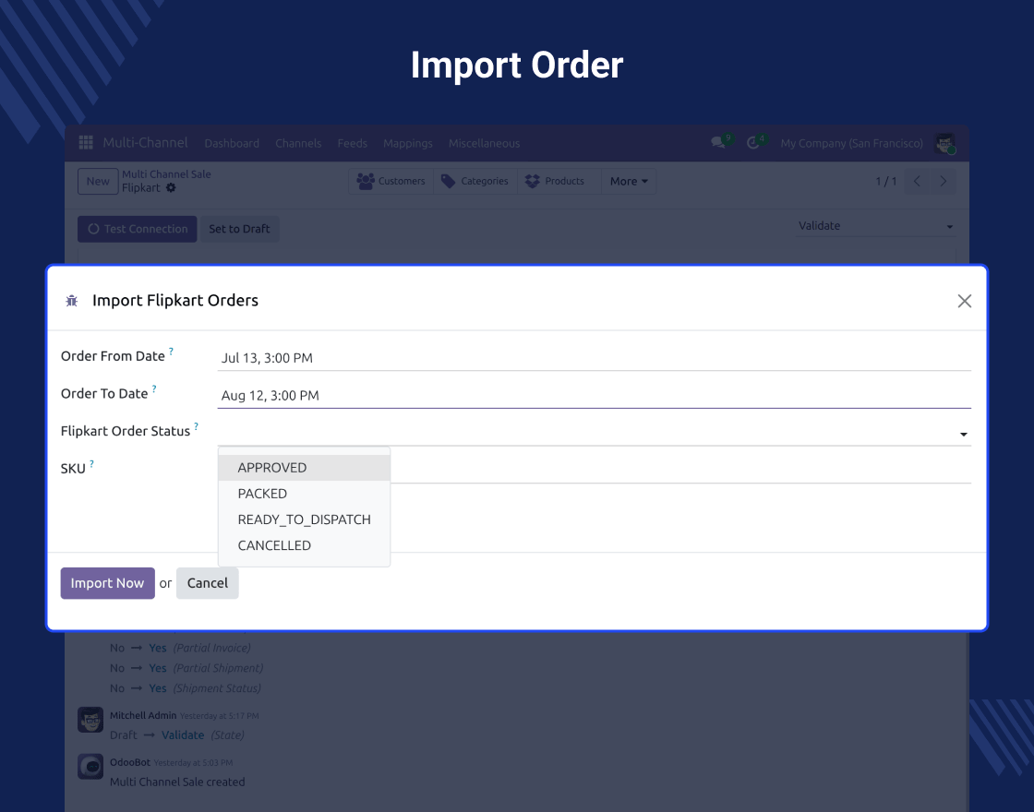Open the user avatar menu
The height and width of the screenshot is (812, 1034).
(x=944, y=143)
